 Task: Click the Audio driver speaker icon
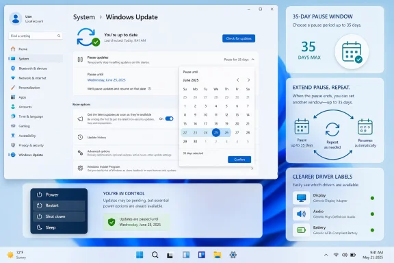click(x=301, y=214)
